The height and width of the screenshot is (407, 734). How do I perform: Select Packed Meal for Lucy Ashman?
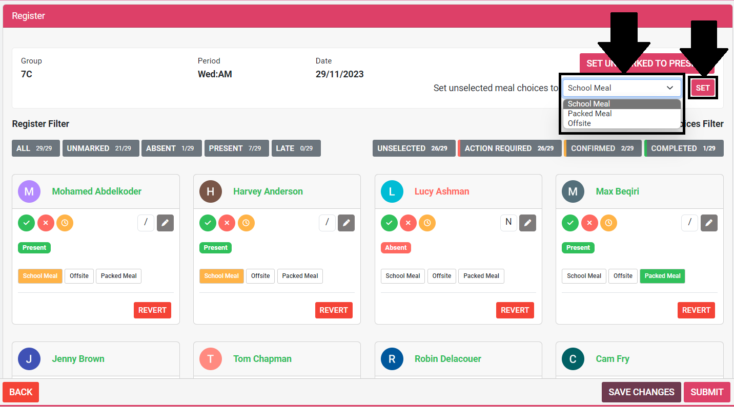[x=481, y=276]
